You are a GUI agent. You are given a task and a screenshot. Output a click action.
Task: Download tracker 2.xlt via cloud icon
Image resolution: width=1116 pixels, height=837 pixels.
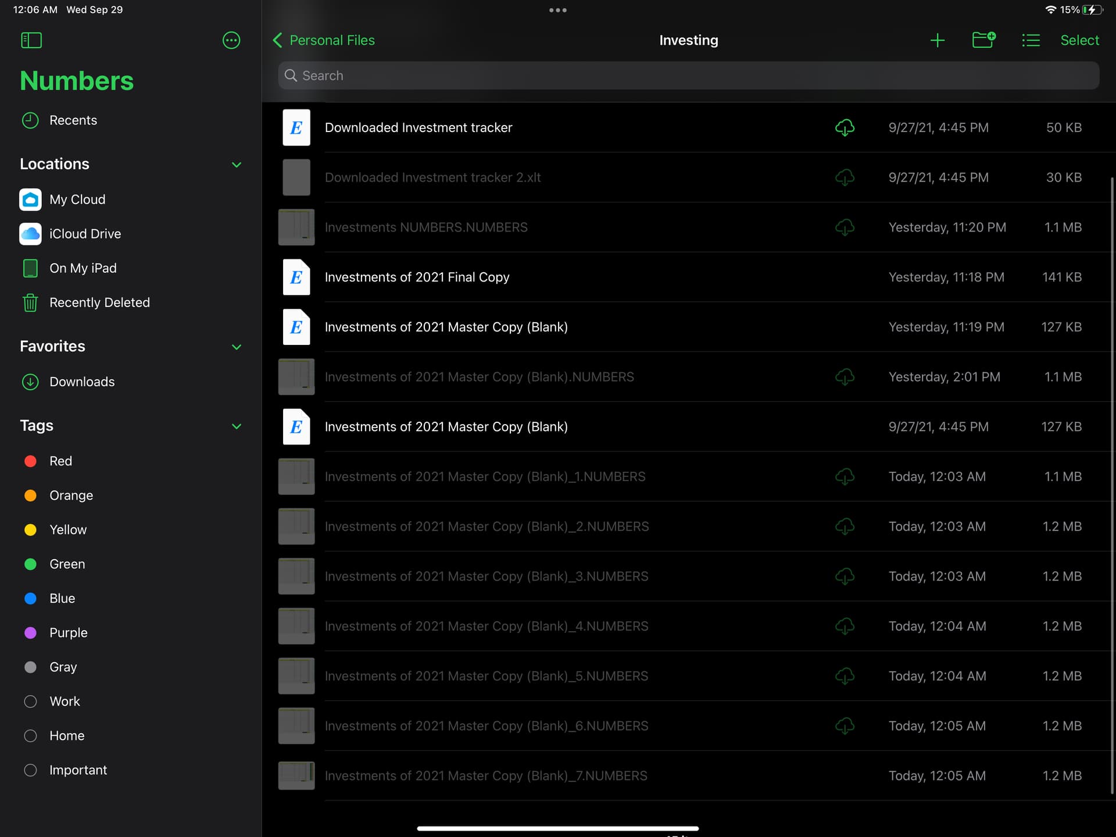tap(845, 177)
